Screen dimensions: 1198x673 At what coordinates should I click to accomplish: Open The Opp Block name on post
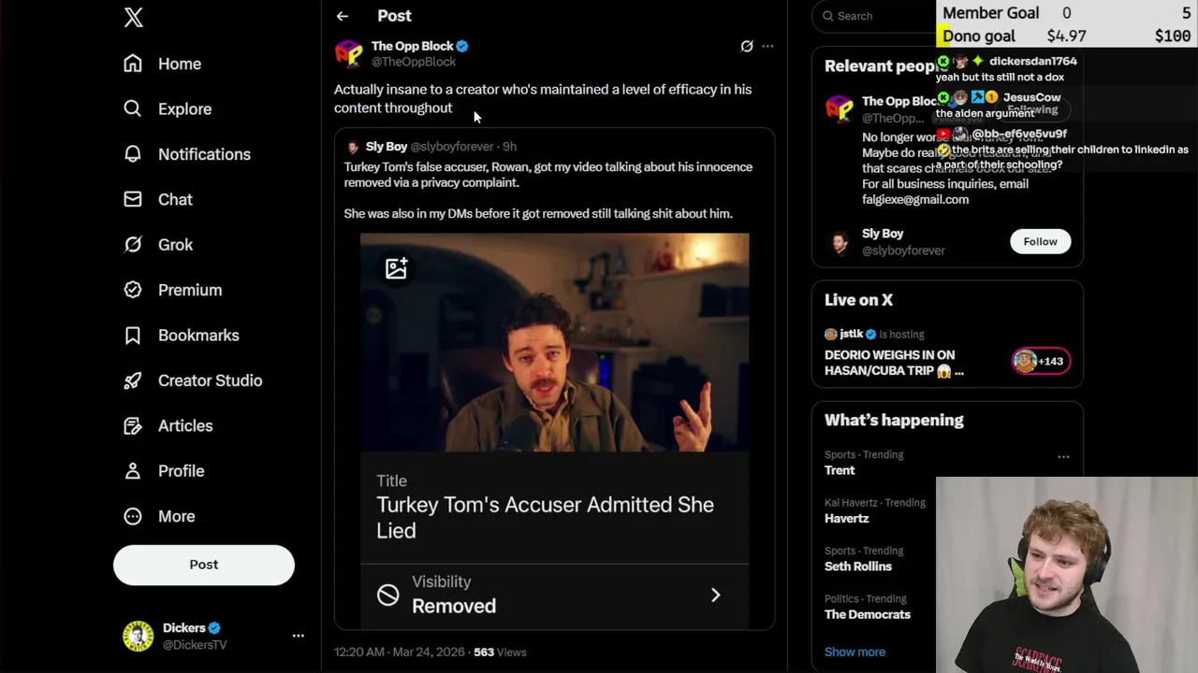[x=413, y=46]
